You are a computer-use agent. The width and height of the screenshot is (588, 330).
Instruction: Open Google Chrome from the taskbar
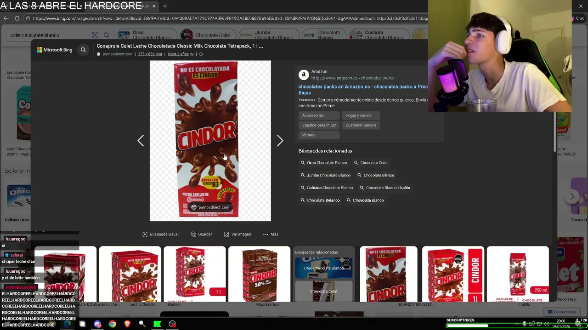pyautogui.click(x=112, y=324)
